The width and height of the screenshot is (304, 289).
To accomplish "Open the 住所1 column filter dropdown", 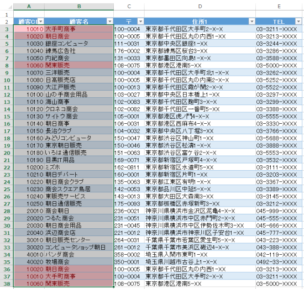I will pyautogui.click(x=251, y=21).
